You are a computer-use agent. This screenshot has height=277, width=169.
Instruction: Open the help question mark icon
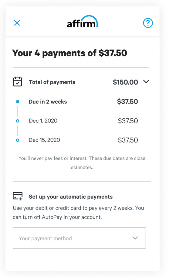tap(148, 23)
